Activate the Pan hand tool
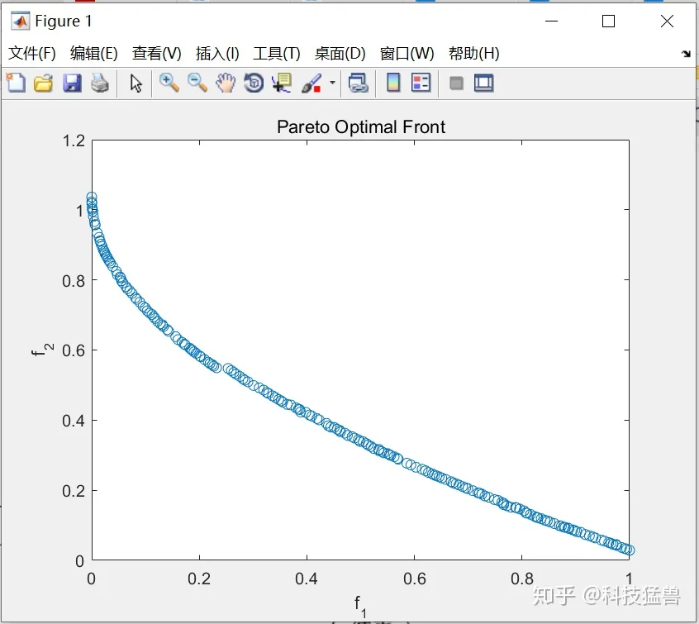Viewport: 699px width, 624px height. click(226, 83)
